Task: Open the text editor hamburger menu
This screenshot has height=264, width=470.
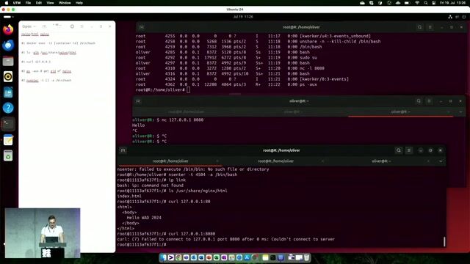Action: pos(82,26)
